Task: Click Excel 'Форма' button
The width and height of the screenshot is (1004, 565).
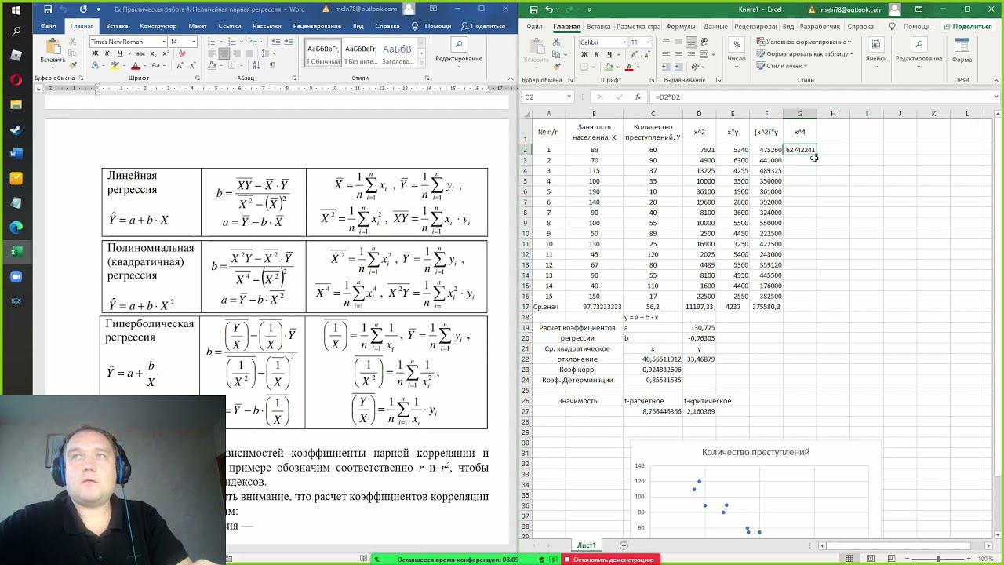Action: tap(962, 49)
